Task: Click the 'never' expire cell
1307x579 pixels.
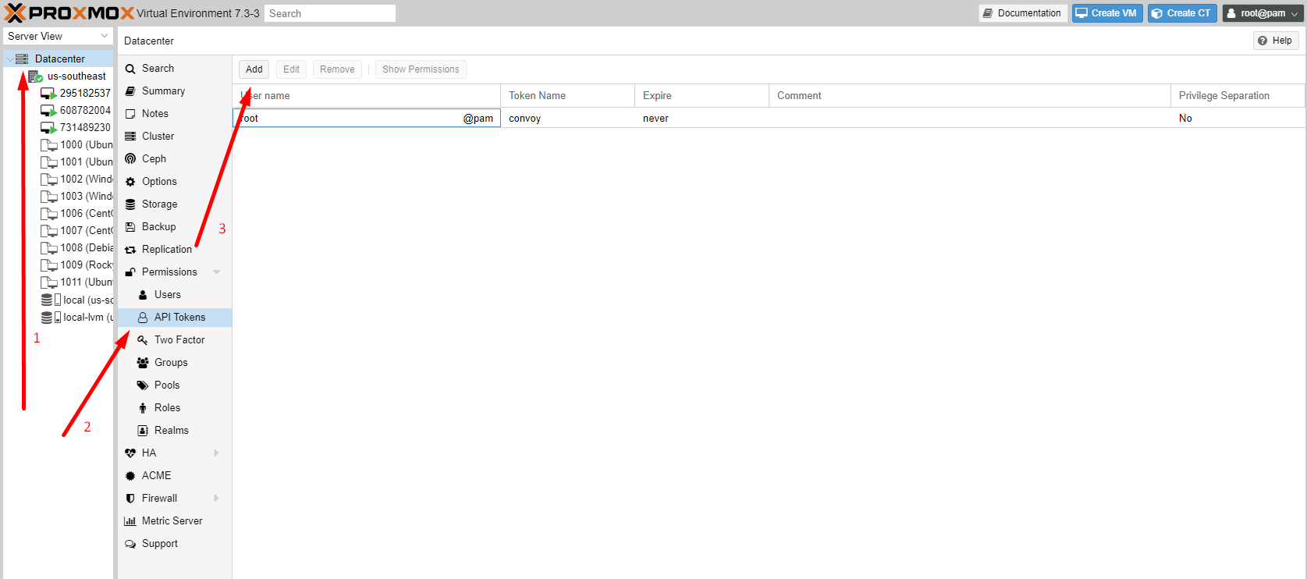Action: pos(701,119)
